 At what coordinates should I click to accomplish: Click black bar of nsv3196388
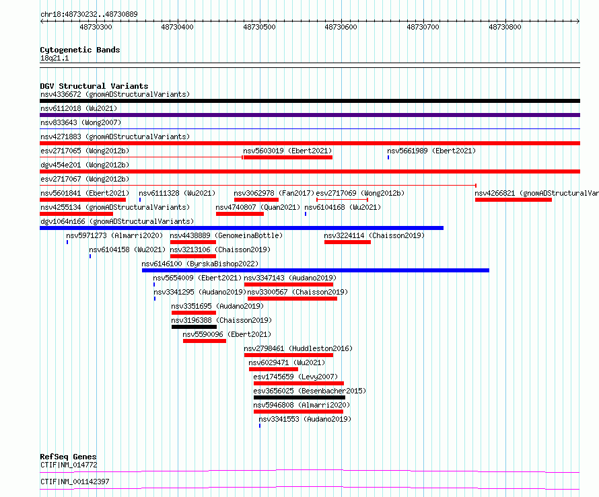click(x=194, y=327)
